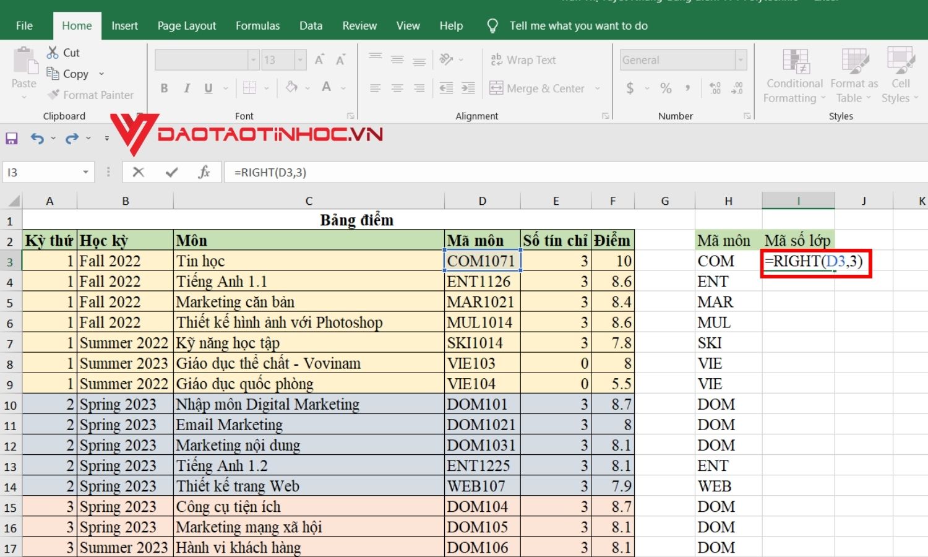Click inside the Name Box showing I3
Image resolution: width=928 pixels, height=557 pixels.
tap(43, 172)
